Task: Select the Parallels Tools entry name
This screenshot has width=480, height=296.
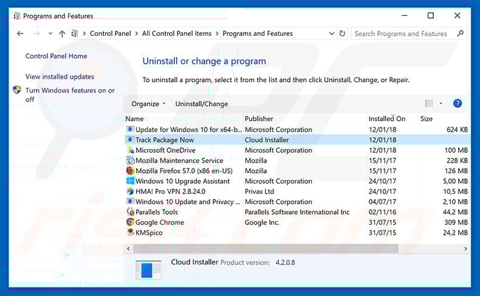Action: [156, 212]
